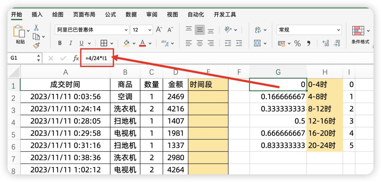Switch to the 页面布局 tab
The height and width of the screenshot is (182, 381).
point(84,14)
